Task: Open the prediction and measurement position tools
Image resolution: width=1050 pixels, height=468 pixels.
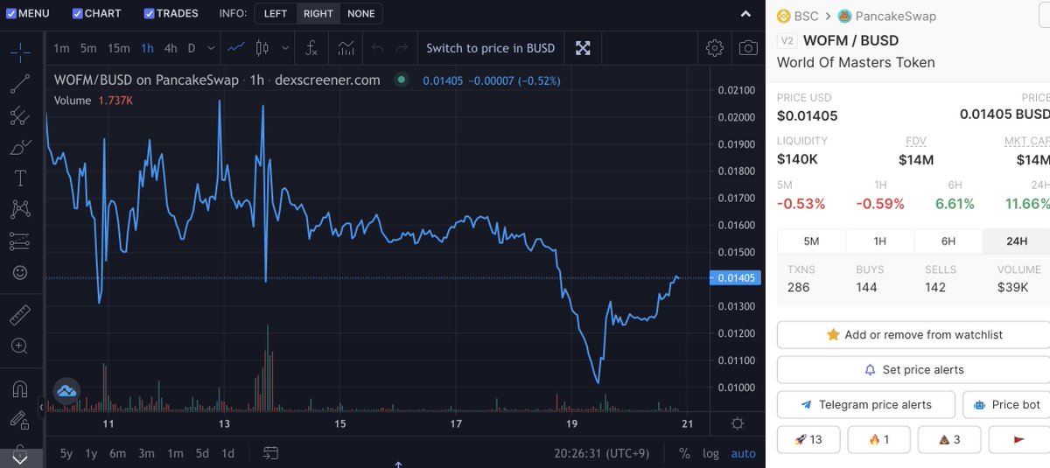Action: point(20,241)
